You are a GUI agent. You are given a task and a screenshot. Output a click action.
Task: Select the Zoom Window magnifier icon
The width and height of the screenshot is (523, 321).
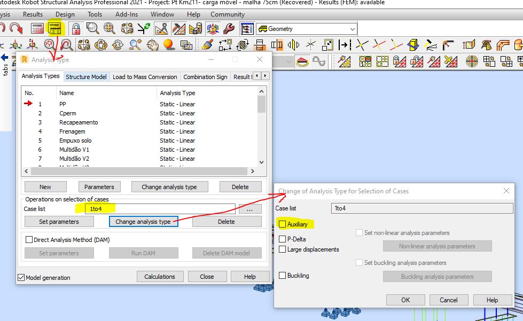(x=92, y=29)
